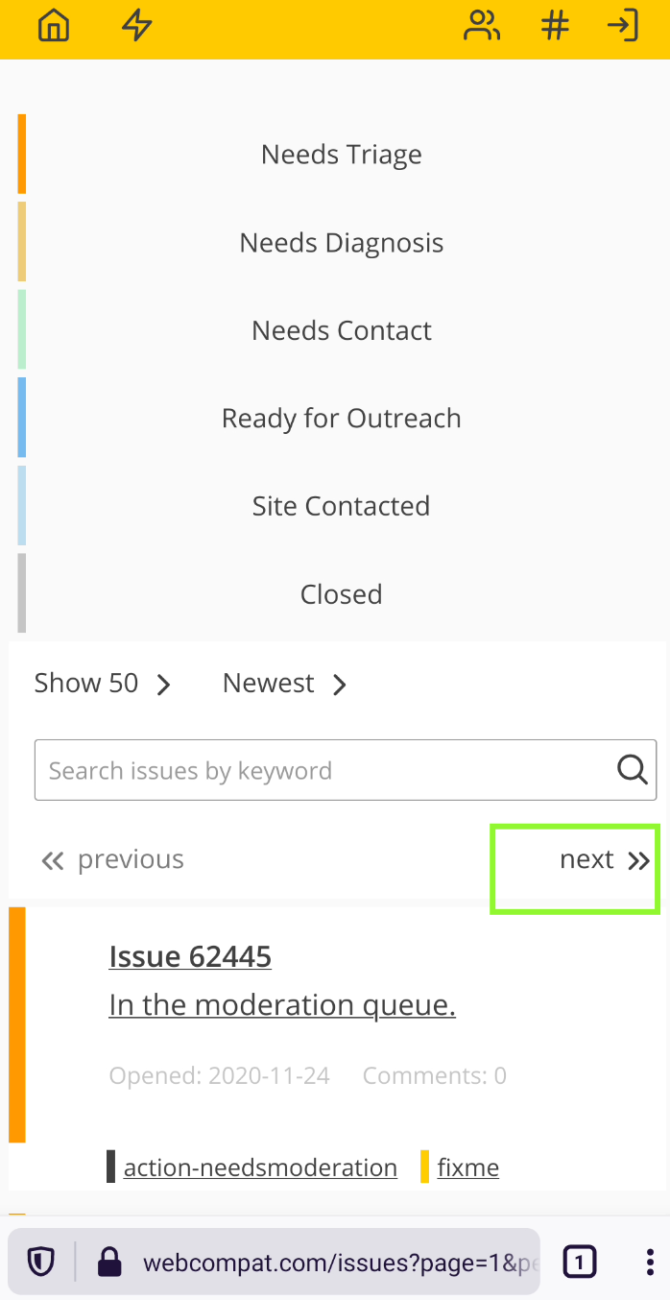Image resolution: width=670 pixels, height=1300 pixels.
Task: Select the Ready for Outreach milestone
Action: pos(341,418)
